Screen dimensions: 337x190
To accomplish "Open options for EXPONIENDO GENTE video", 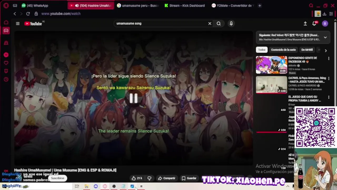I will tap(329, 58).
